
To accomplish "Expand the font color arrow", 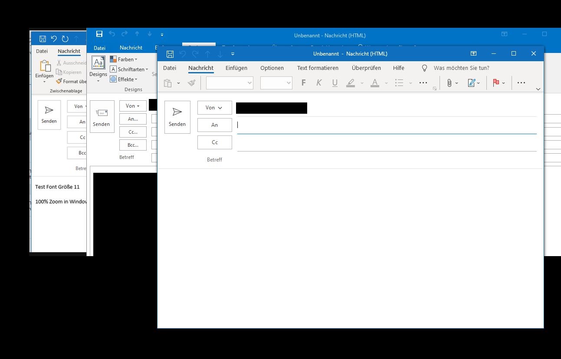I will pos(386,83).
